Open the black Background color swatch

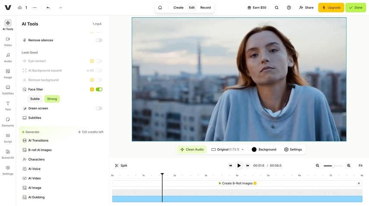(254, 149)
